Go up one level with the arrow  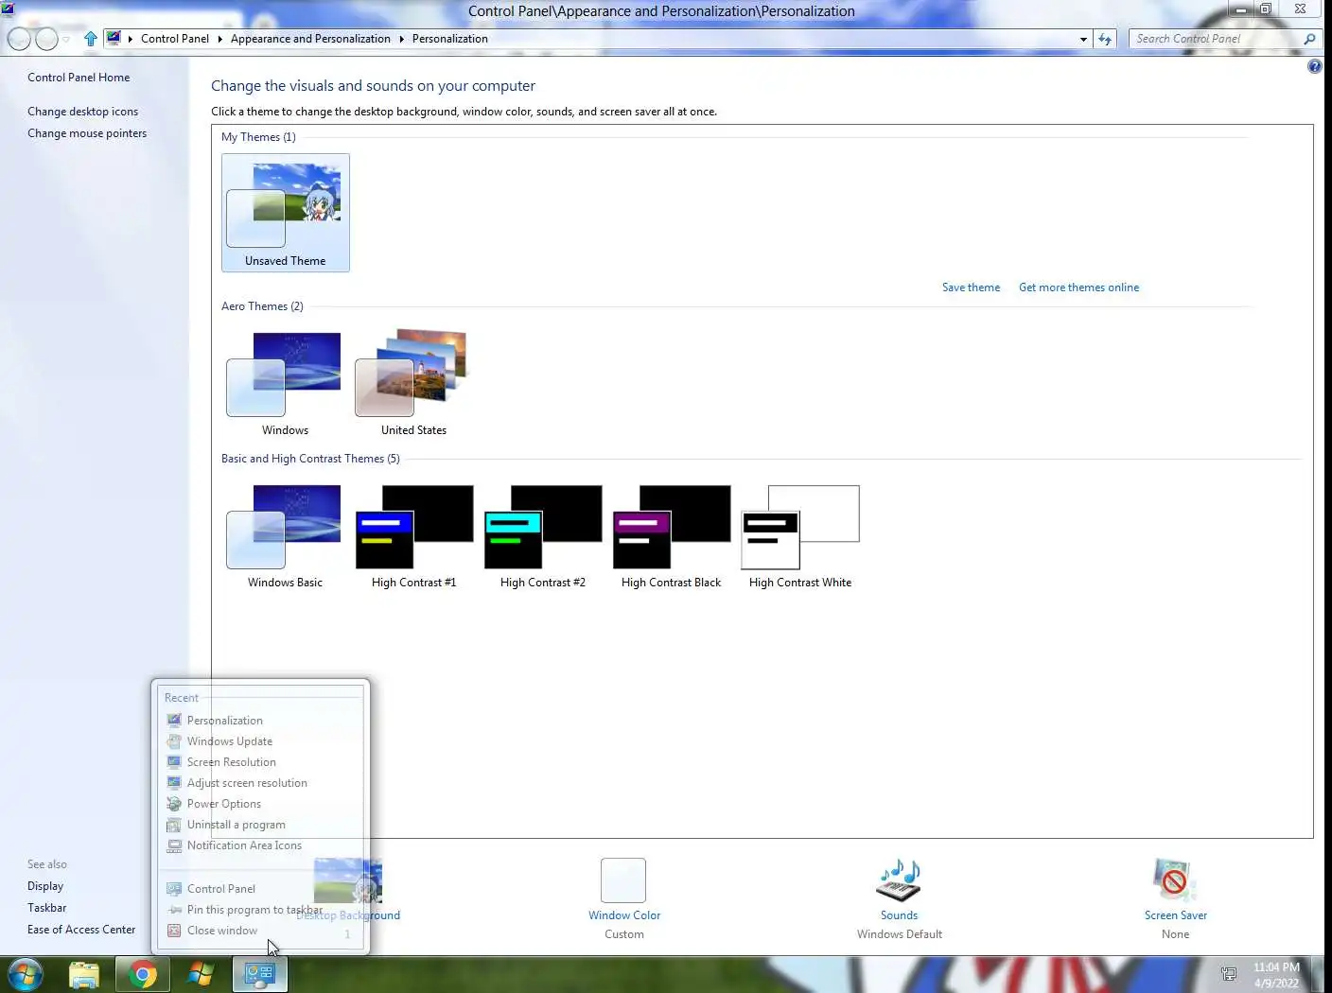(x=91, y=39)
